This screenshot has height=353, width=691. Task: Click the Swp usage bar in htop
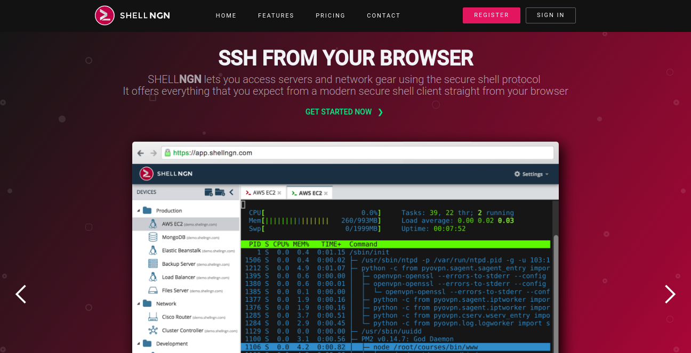(315, 228)
